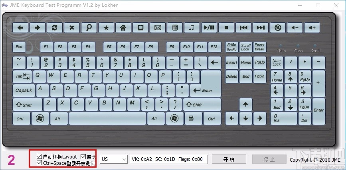Toggle the 自动切换Layout checkbox
The image size is (346, 170).
[57, 156]
